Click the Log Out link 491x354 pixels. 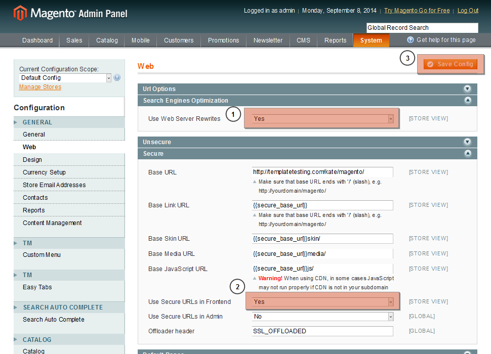(468, 11)
